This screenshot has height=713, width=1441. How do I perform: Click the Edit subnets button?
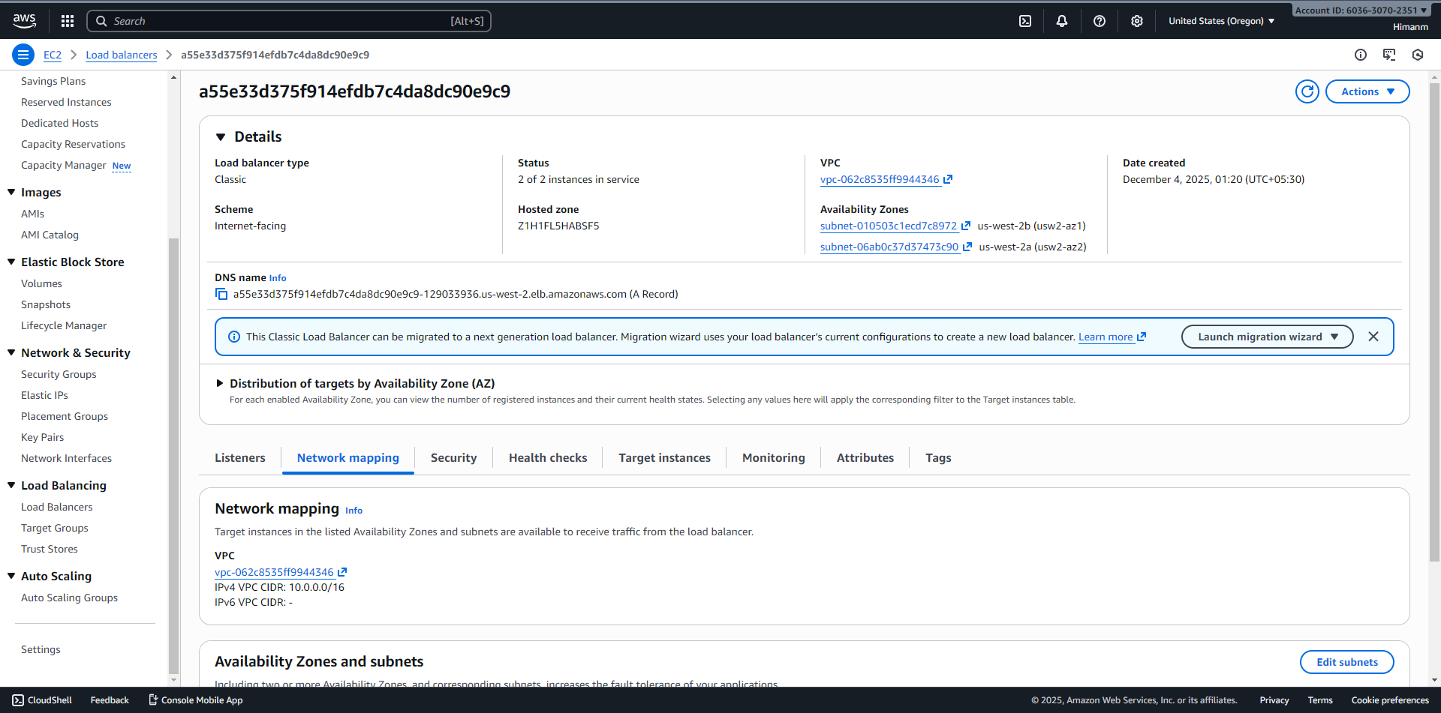point(1347,661)
